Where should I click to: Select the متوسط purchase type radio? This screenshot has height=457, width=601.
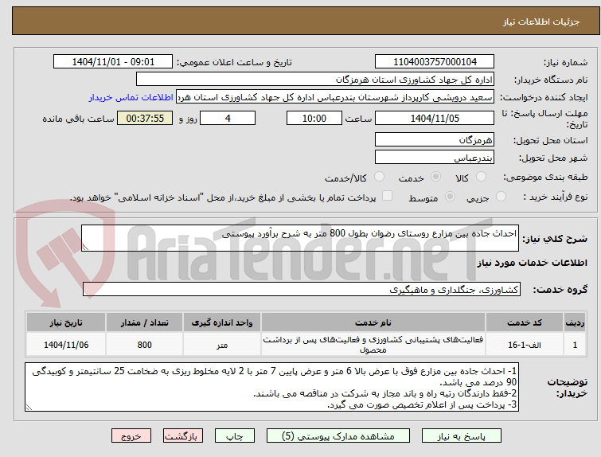pyautogui.click(x=450, y=197)
